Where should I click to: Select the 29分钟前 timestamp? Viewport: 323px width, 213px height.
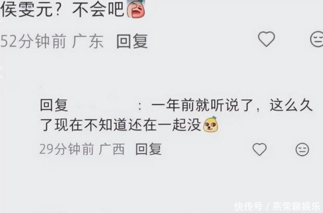coord(67,149)
